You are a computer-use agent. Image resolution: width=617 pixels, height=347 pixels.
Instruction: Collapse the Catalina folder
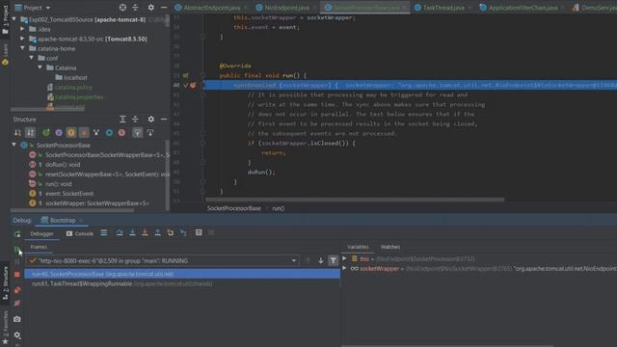(40, 67)
